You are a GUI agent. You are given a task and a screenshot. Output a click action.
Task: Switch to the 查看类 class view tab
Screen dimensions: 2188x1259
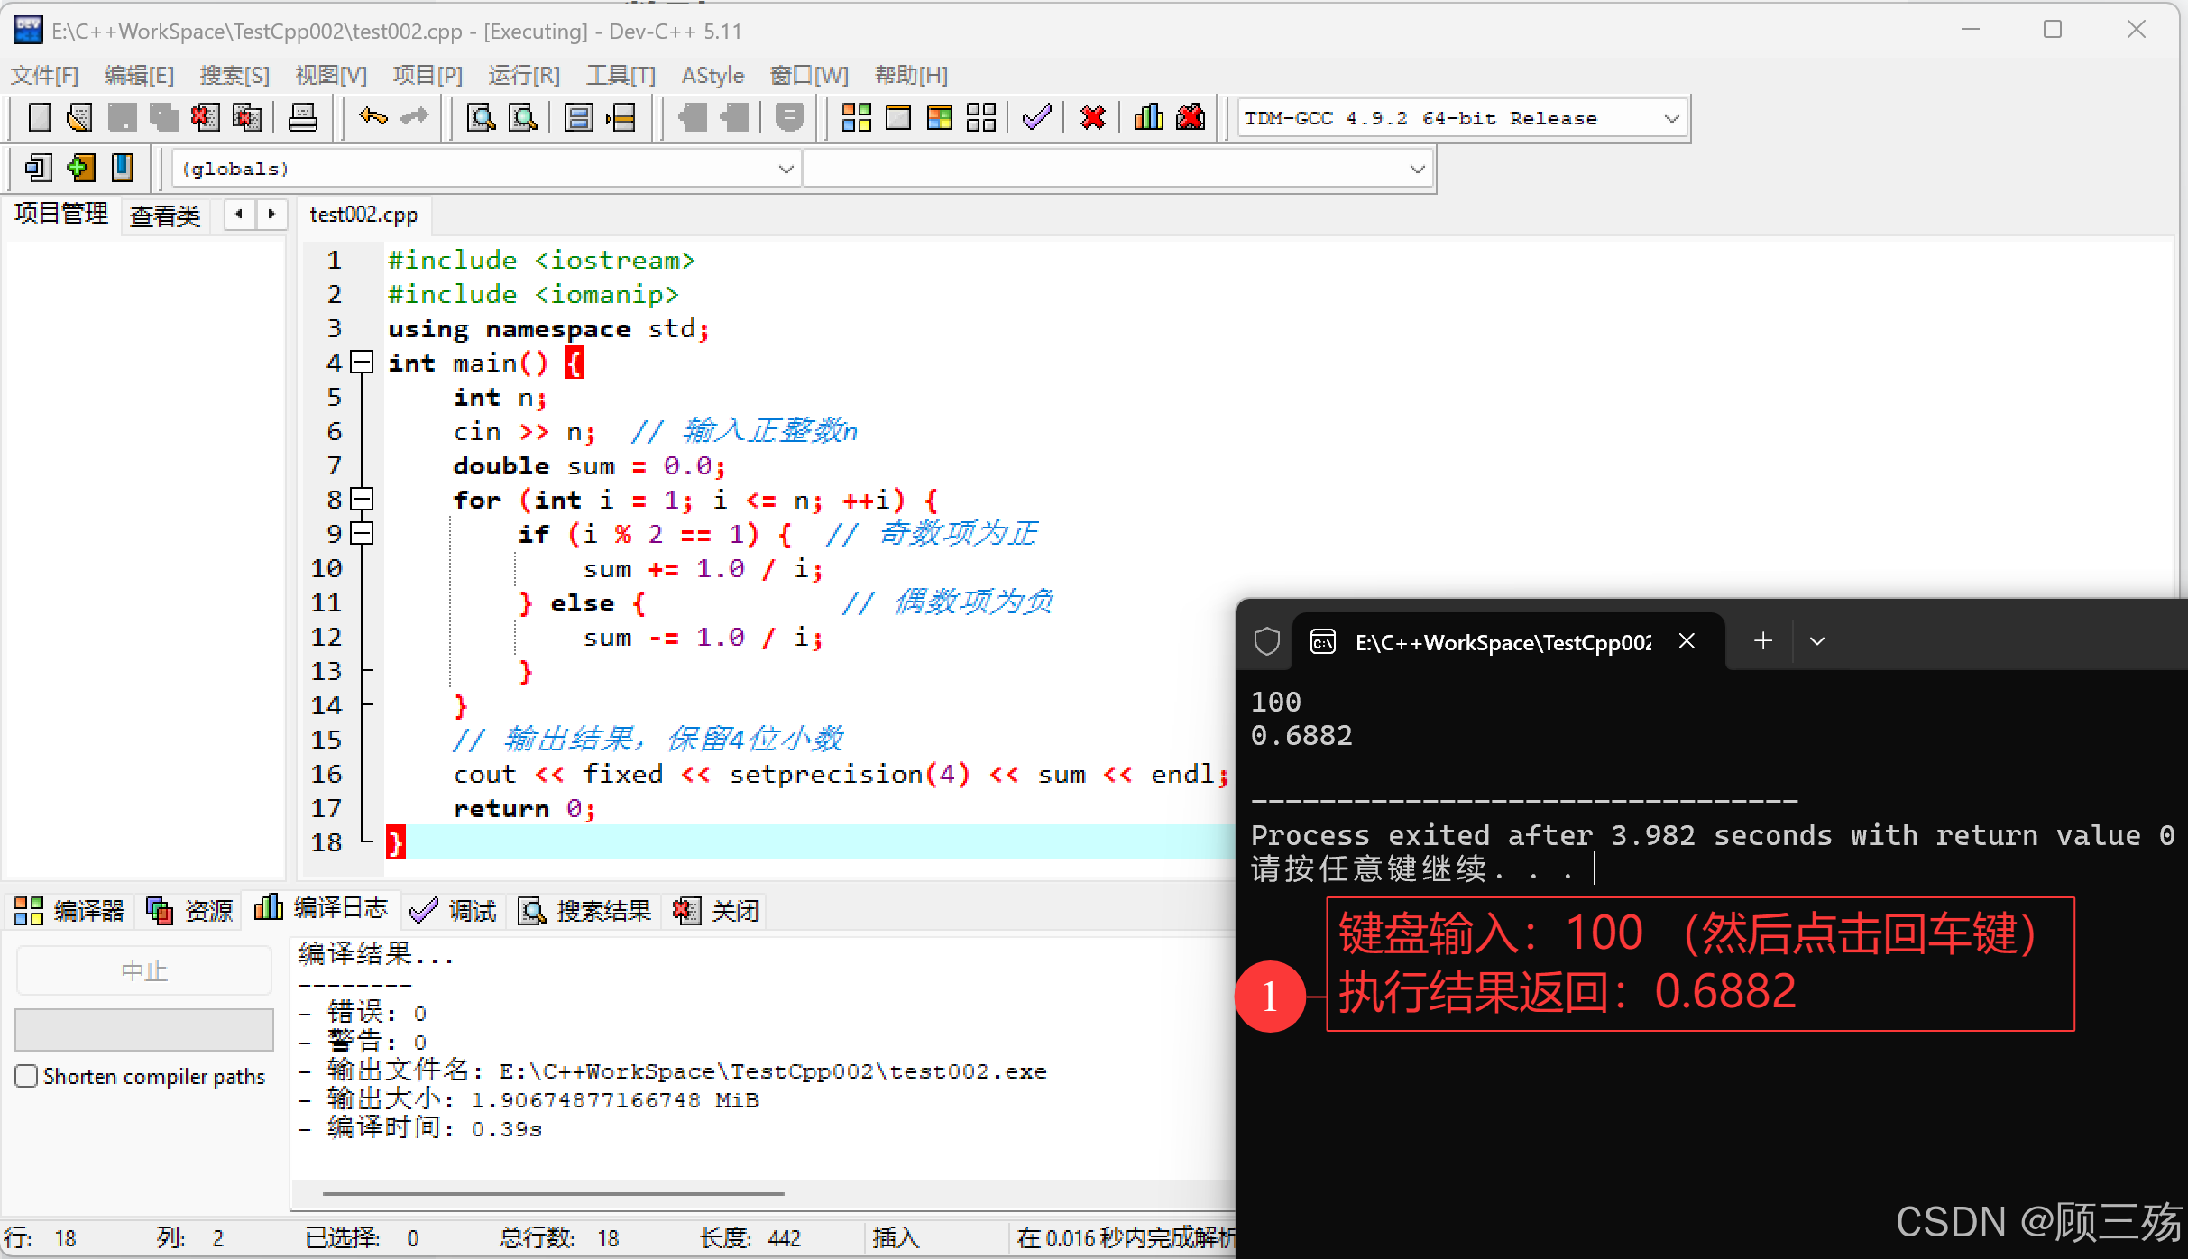coord(164,216)
